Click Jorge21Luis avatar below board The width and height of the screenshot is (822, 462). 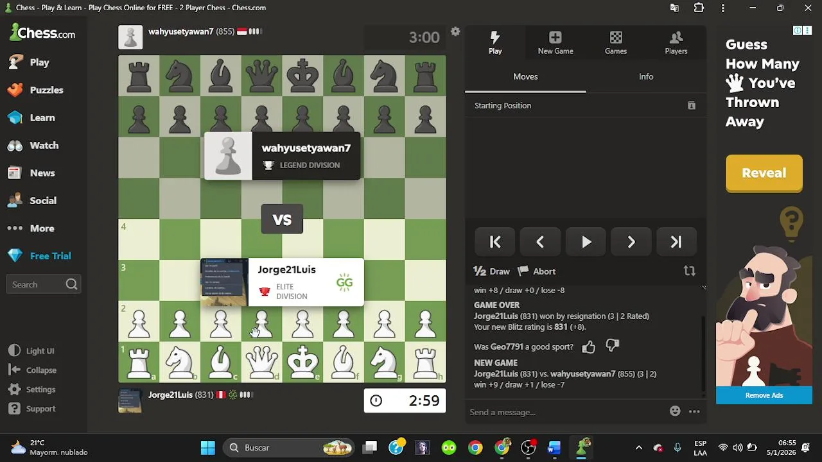pos(130,400)
